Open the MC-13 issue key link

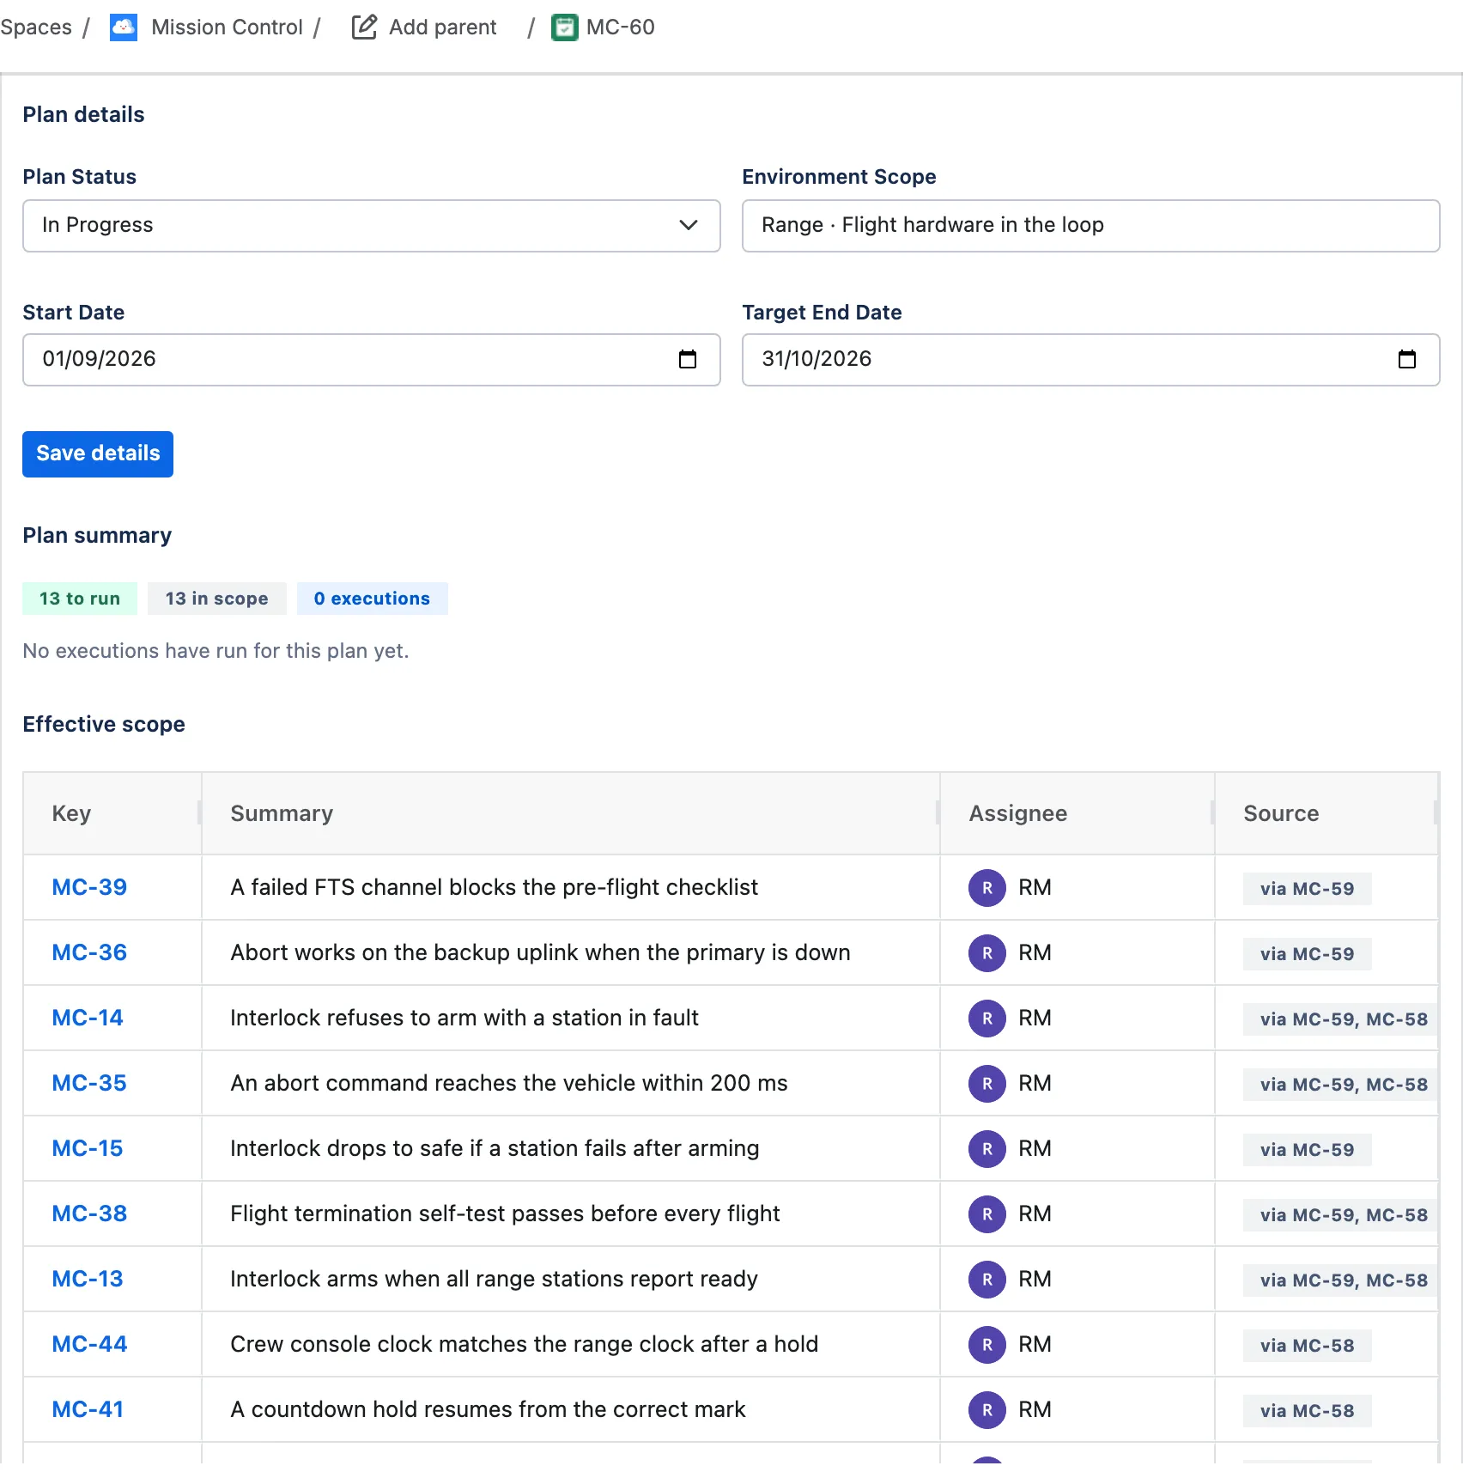click(x=88, y=1279)
